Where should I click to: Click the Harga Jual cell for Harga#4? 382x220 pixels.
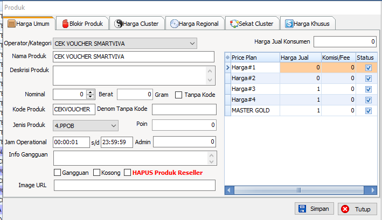[301, 100]
